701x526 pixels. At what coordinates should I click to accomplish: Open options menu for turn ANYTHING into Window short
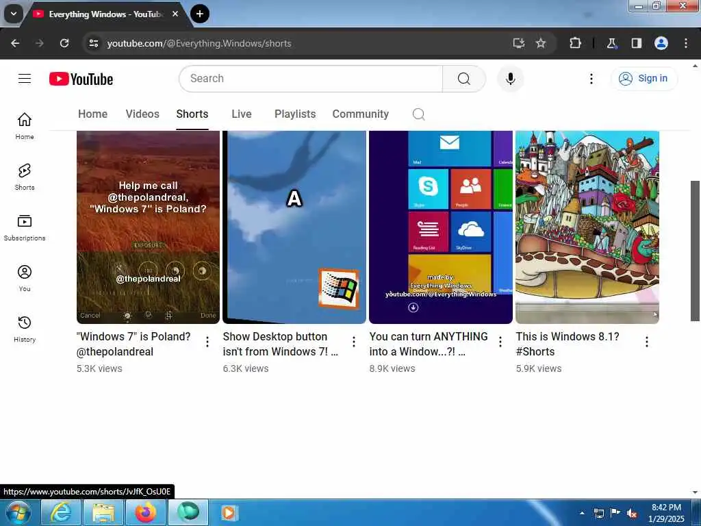tap(500, 342)
